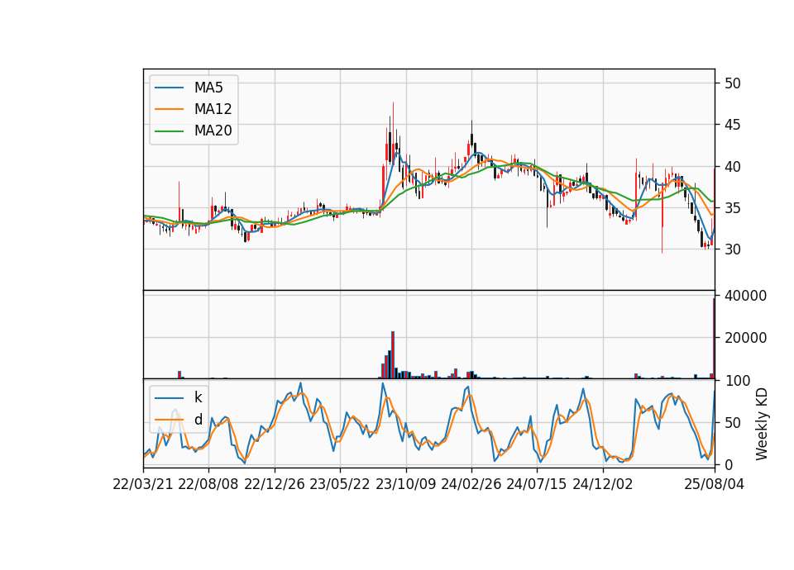Click the volume axis value 20000
Viewport: 794px width, 570px height.
click(745, 338)
